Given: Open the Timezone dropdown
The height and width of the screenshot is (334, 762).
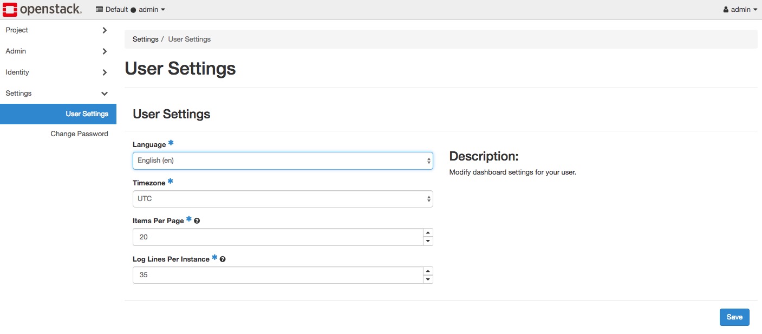Looking at the screenshot, I should [x=282, y=199].
